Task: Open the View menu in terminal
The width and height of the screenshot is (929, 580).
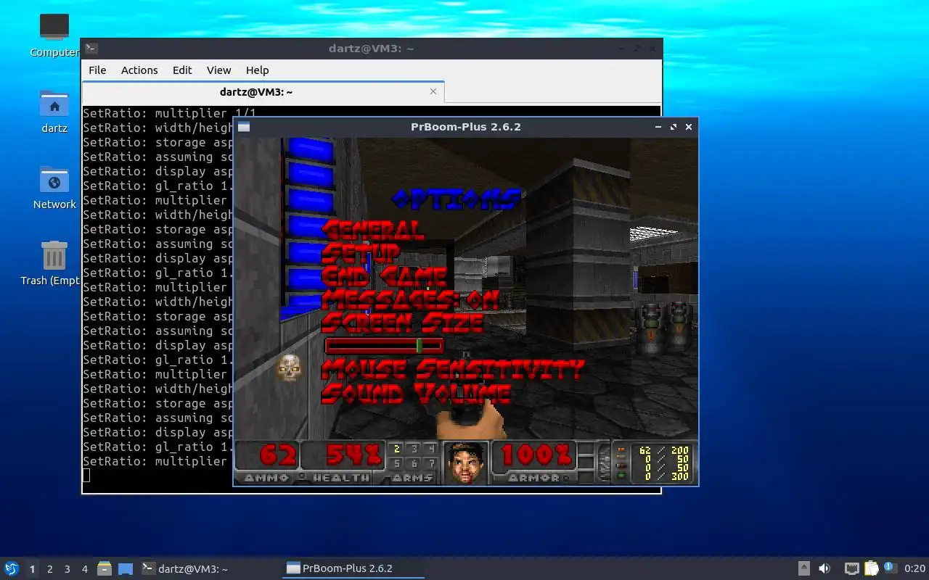Action: click(218, 70)
